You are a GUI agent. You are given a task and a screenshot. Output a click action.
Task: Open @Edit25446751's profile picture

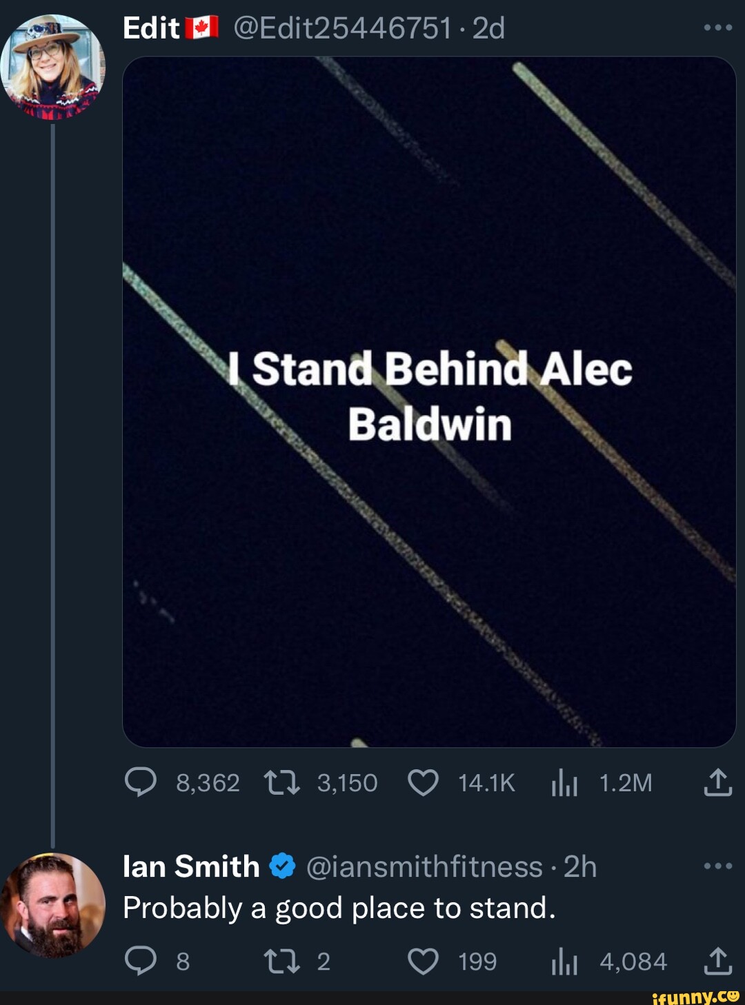click(54, 65)
